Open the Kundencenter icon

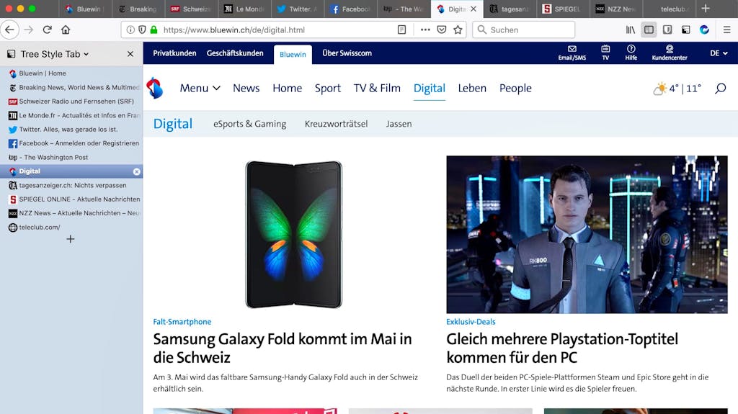[670, 53]
